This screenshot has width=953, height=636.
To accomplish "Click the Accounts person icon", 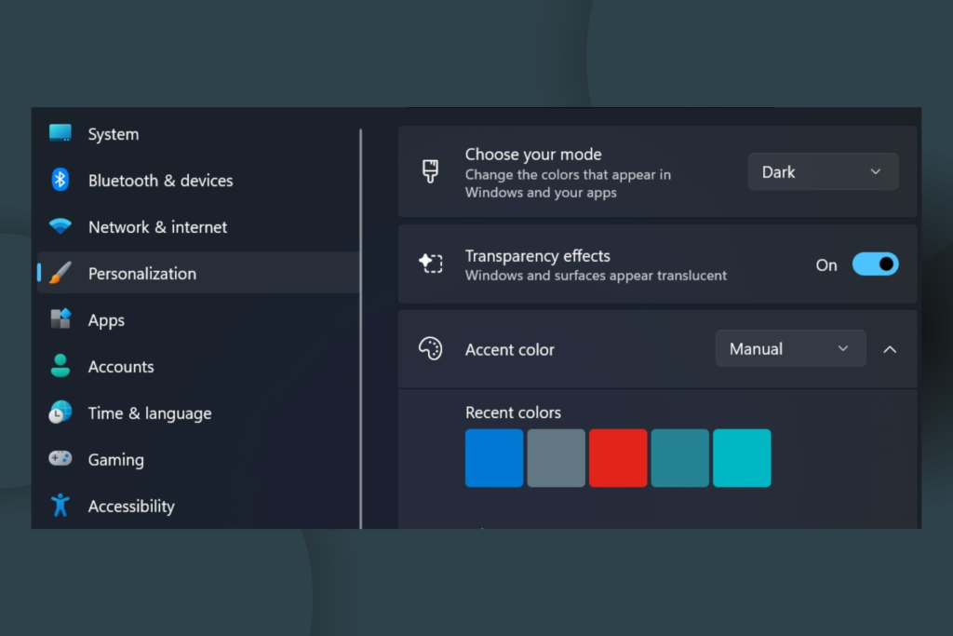I will [x=60, y=366].
